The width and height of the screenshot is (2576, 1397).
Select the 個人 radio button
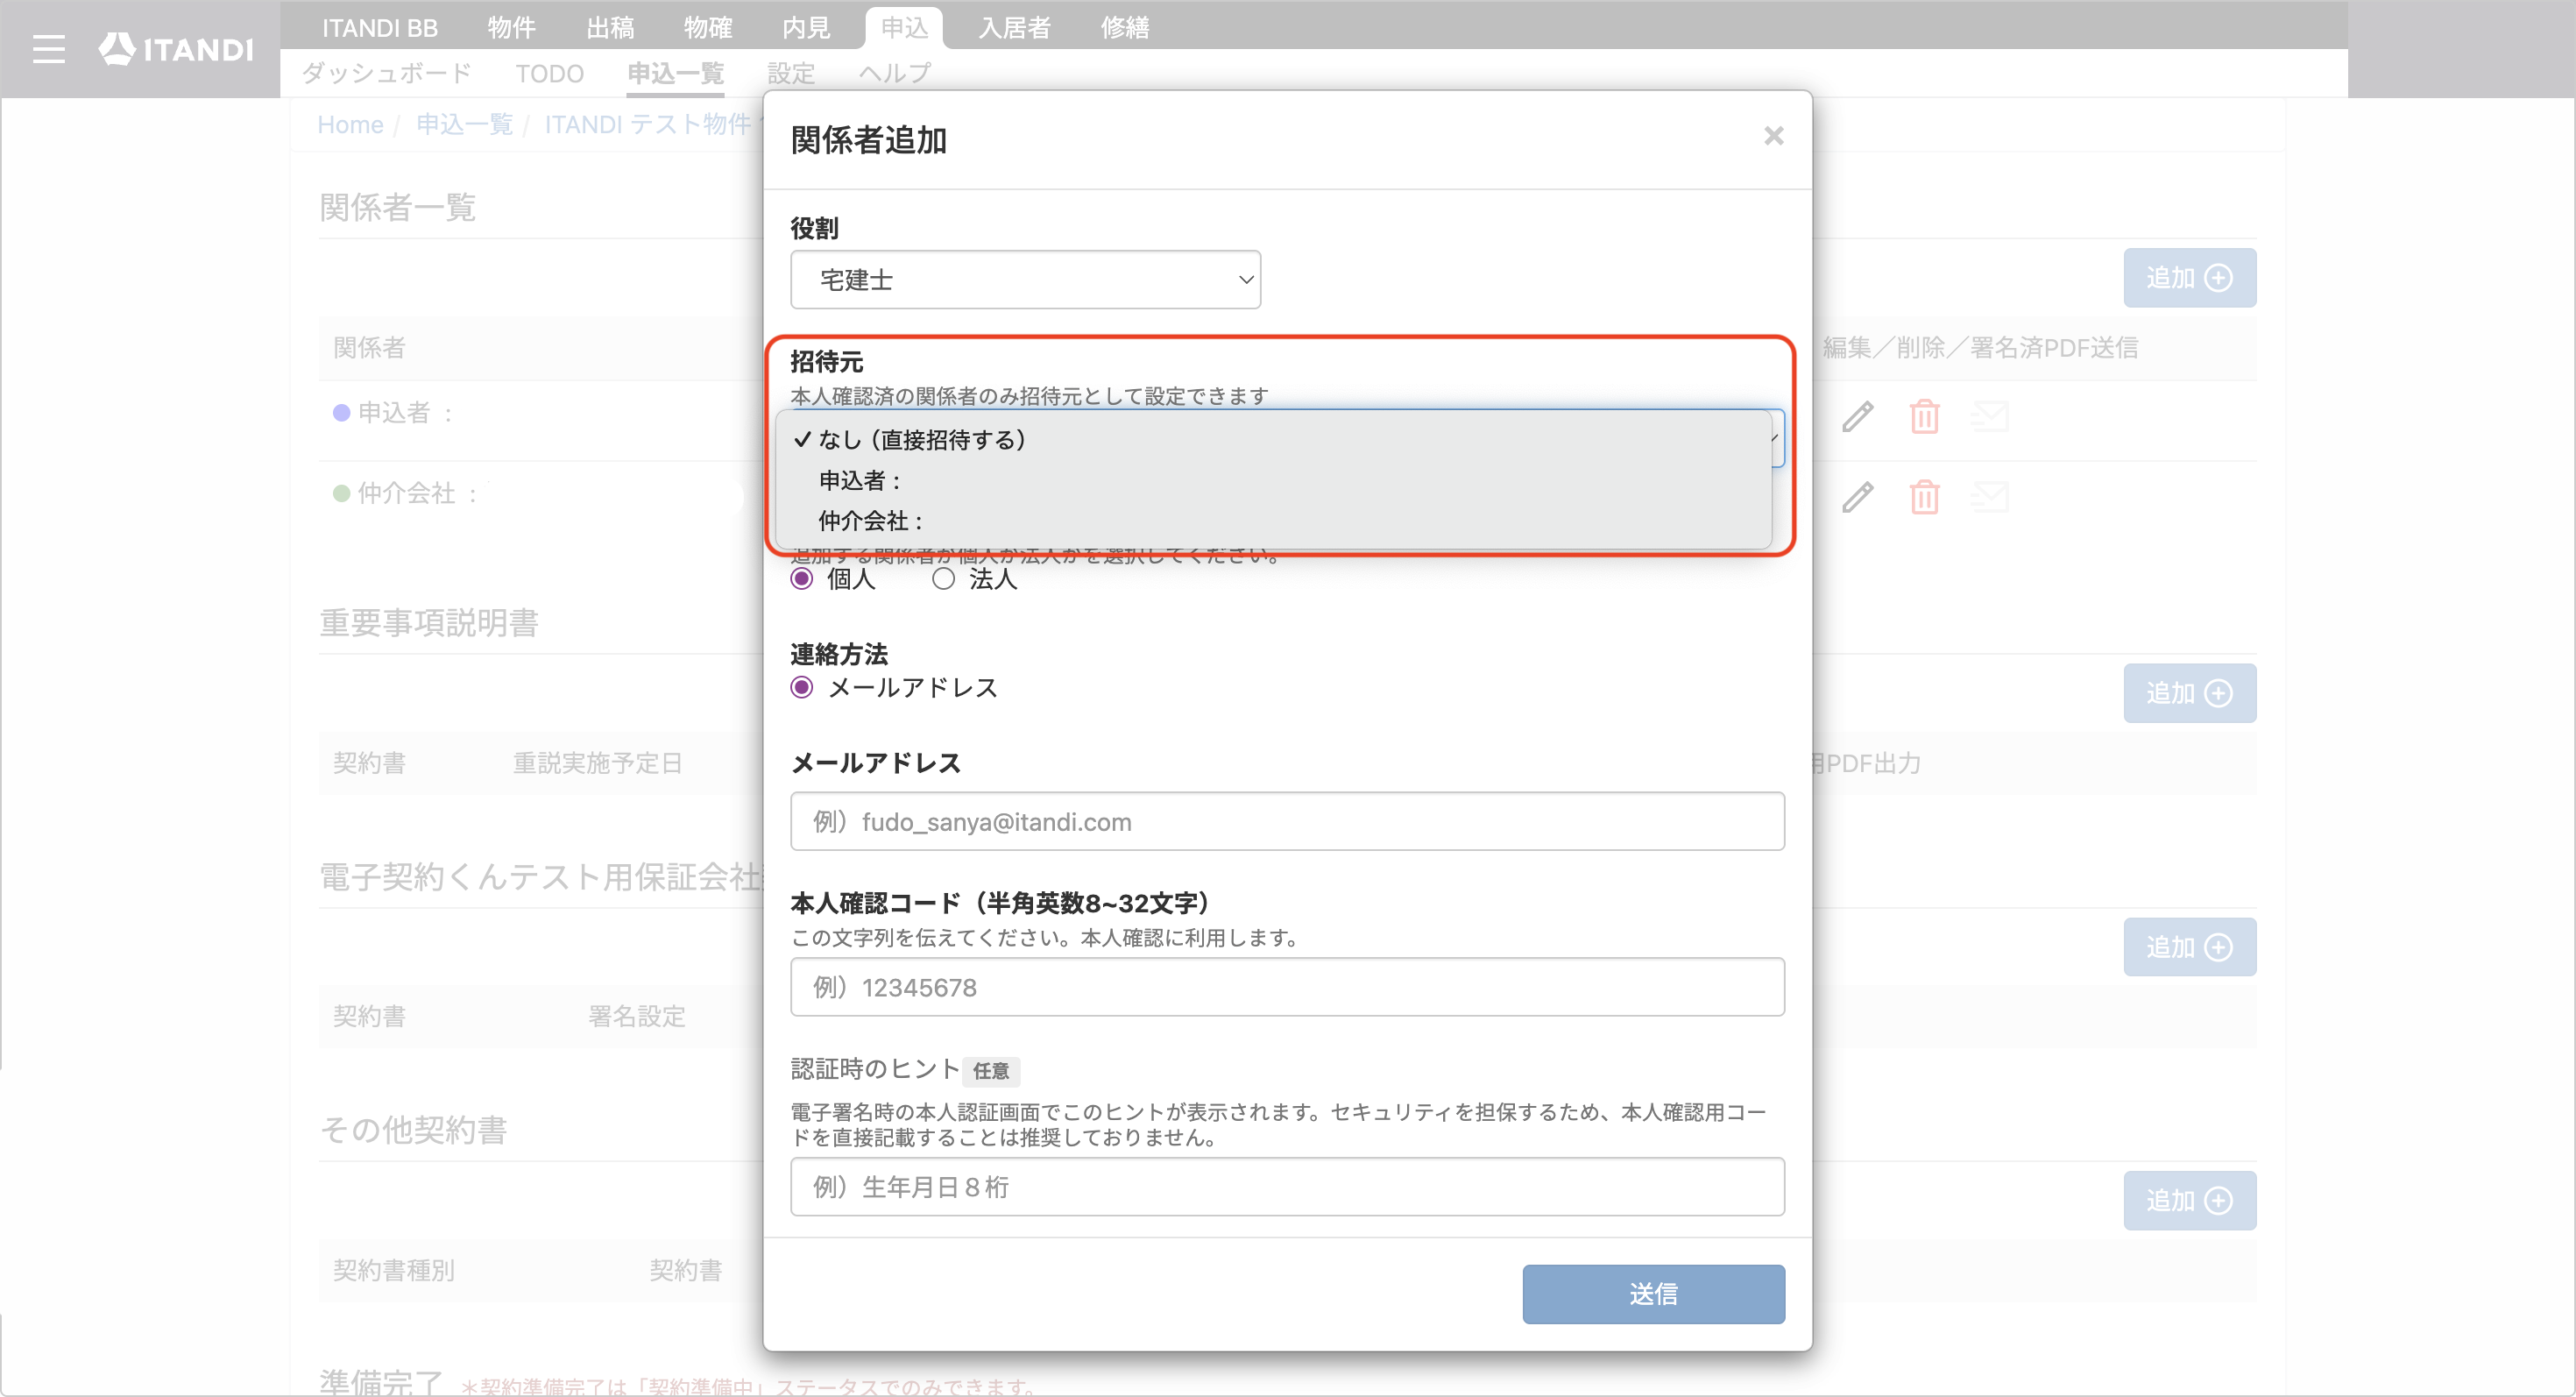coord(801,579)
